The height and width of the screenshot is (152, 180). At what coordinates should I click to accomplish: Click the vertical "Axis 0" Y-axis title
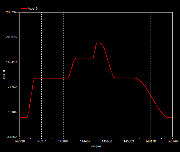pos(4,75)
